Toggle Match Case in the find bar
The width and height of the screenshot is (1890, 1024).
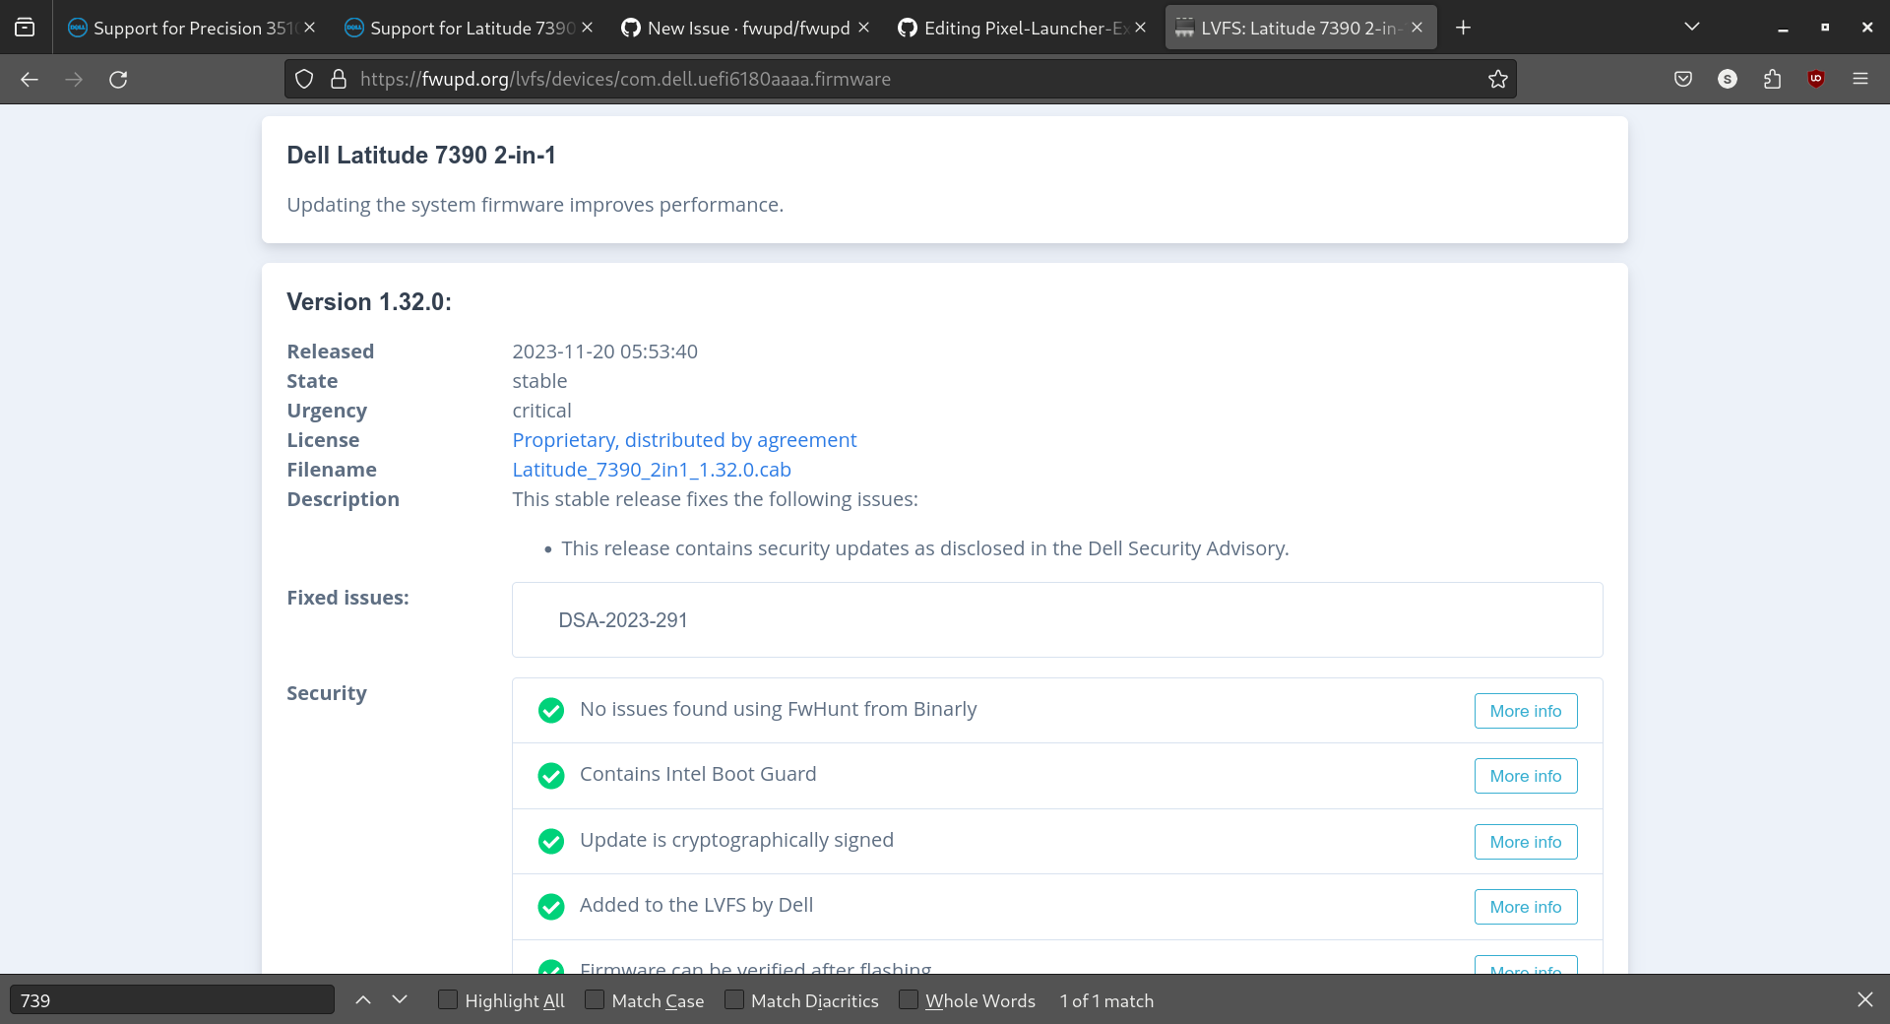pos(595,999)
